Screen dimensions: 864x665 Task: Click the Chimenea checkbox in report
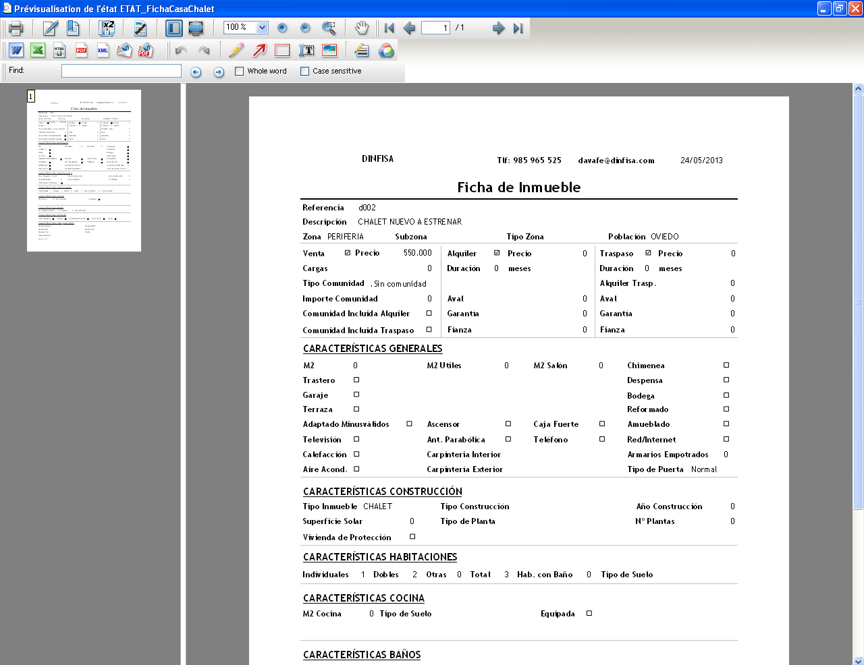coord(726,365)
